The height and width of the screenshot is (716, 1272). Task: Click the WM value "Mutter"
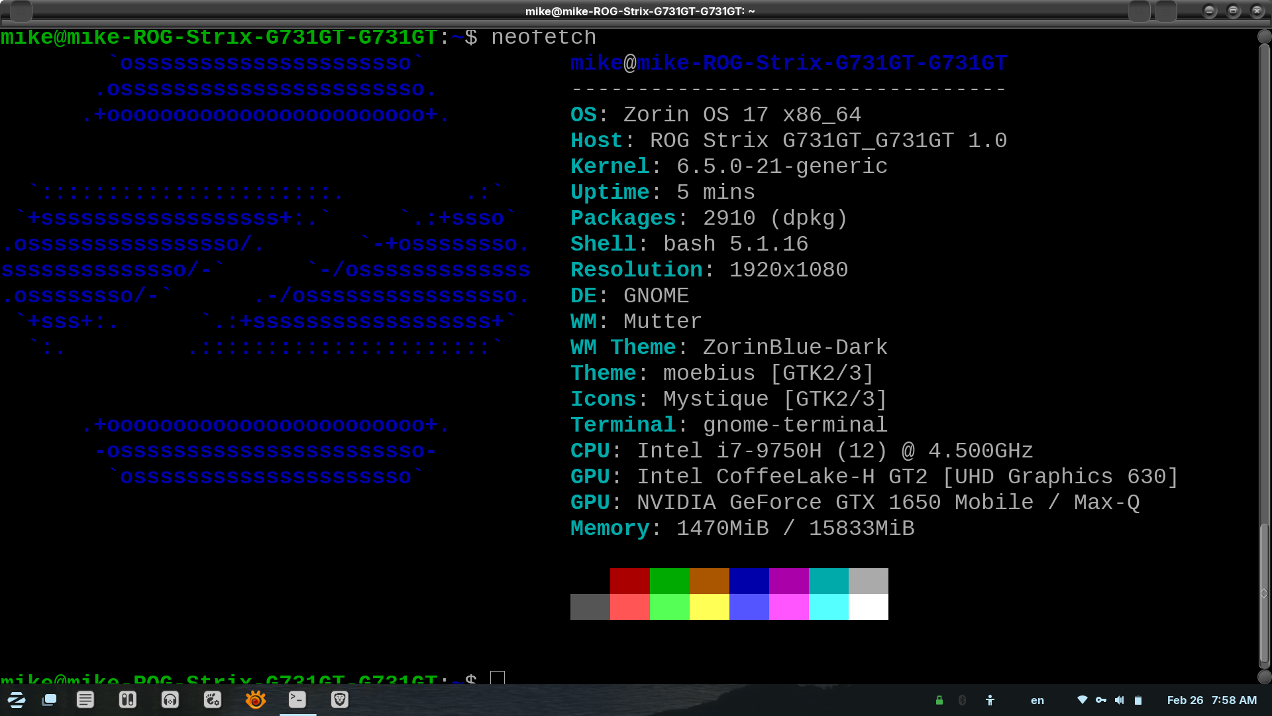(x=663, y=322)
